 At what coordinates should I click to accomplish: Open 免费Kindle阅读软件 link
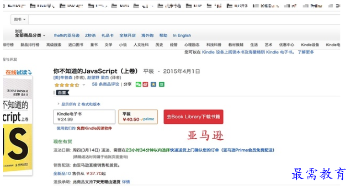point(94,128)
